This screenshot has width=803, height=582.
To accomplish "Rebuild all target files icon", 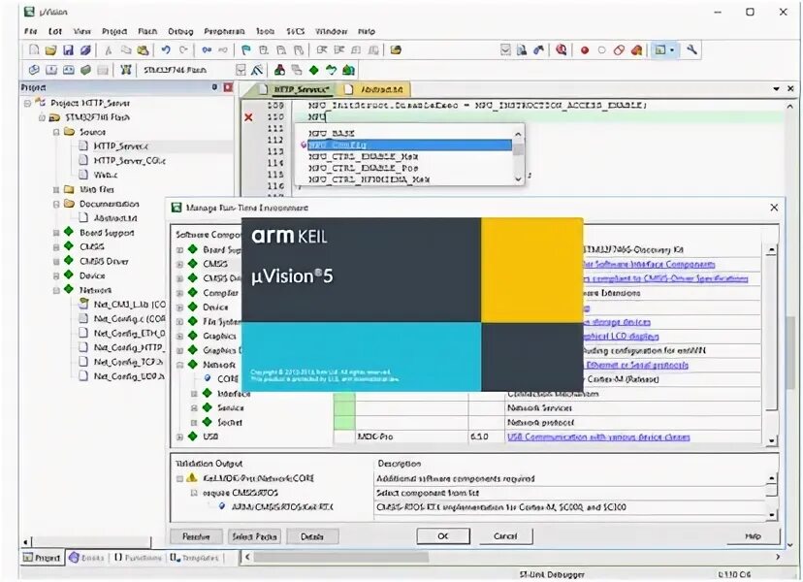I will (x=68, y=70).
